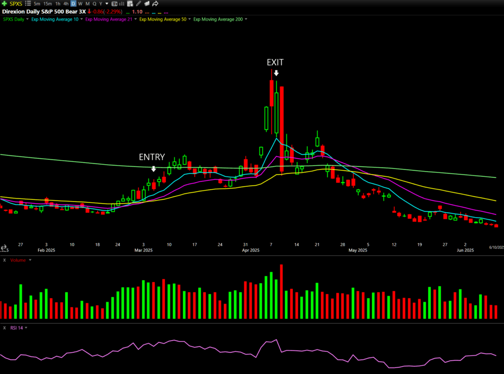Click the green plus add-symbol icon
Image resolution: width=504 pixels, height=374 pixels.
click(x=4, y=3)
